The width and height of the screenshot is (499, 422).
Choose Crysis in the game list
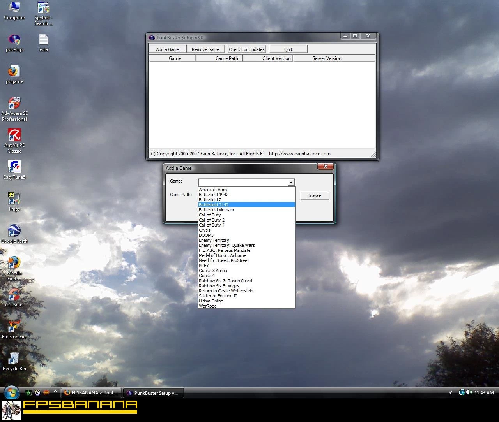point(246,230)
